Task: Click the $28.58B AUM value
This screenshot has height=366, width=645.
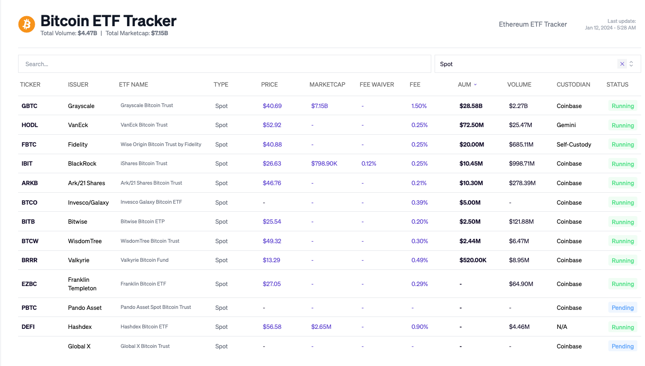Action: 471,106
